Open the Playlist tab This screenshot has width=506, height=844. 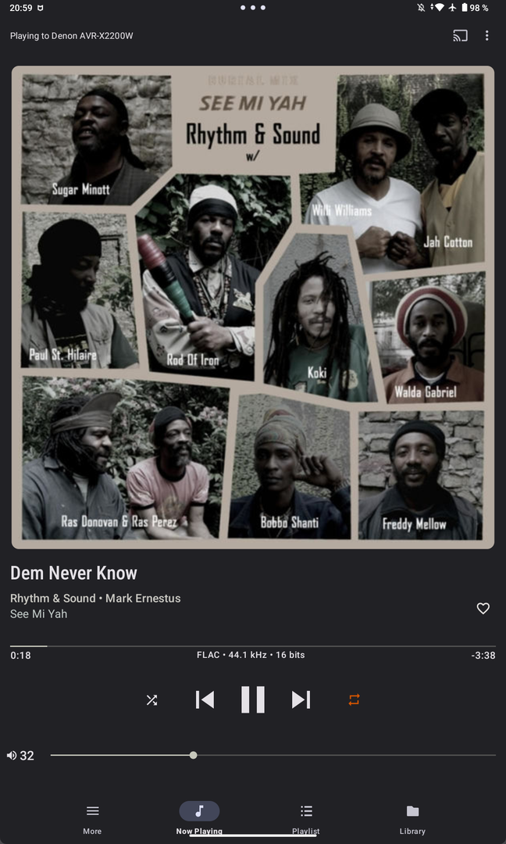(306, 818)
